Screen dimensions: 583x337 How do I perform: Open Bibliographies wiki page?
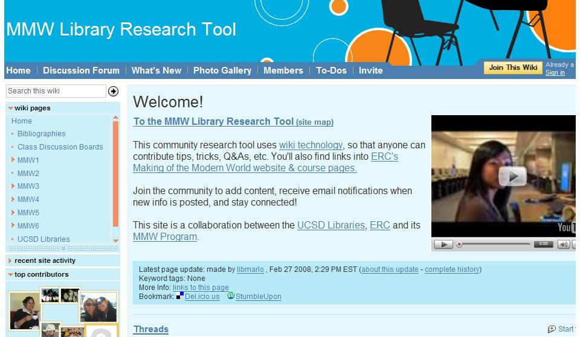(x=41, y=134)
